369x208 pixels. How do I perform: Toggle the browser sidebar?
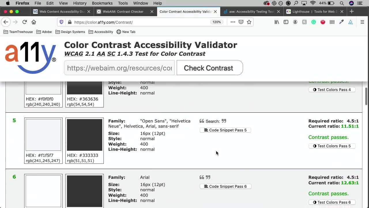pos(286,22)
